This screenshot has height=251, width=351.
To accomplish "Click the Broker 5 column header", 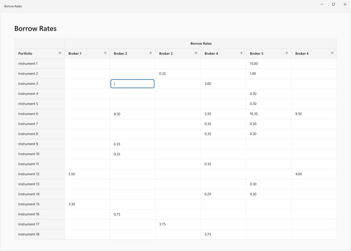I will click(x=256, y=53).
